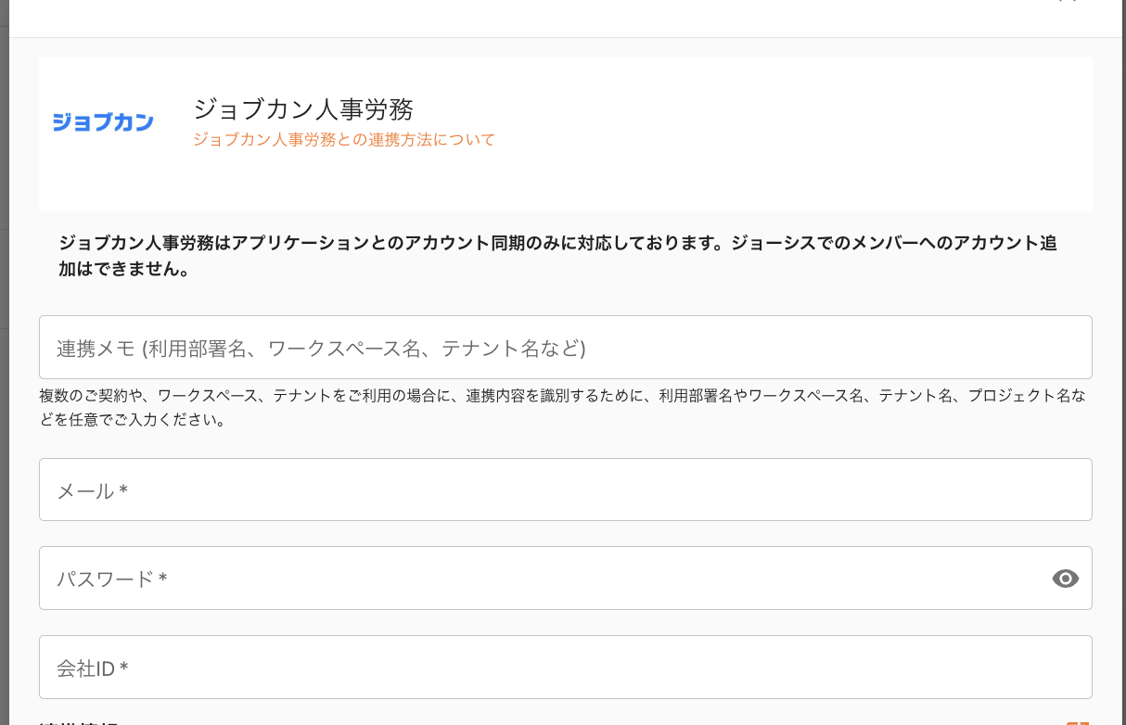Click the white dialog header bar

pyautogui.click(x=557, y=17)
